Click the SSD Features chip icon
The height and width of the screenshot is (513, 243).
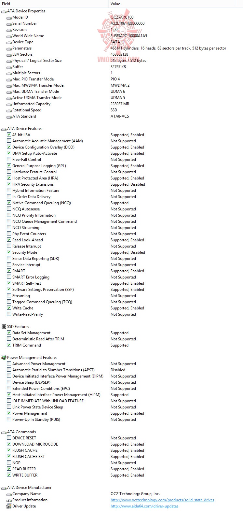(x=4, y=327)
